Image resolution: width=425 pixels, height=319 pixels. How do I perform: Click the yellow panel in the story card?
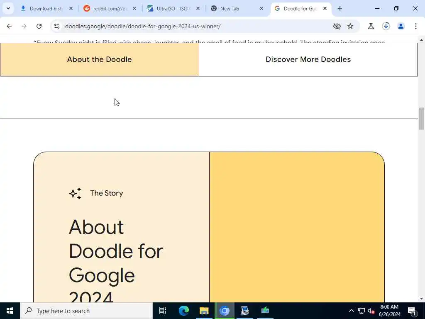click(297, 227)
